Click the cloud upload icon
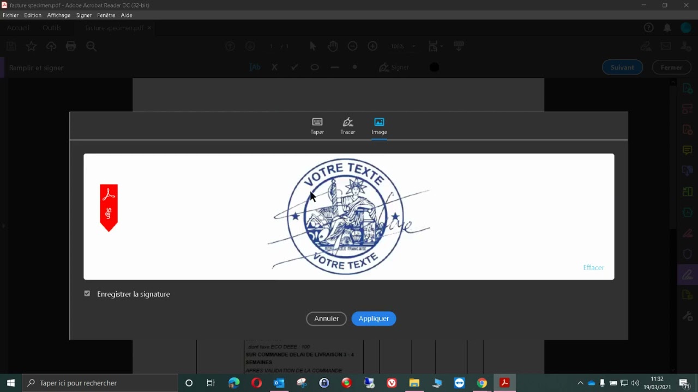This screenshot has width=698, height=392. 51,46
